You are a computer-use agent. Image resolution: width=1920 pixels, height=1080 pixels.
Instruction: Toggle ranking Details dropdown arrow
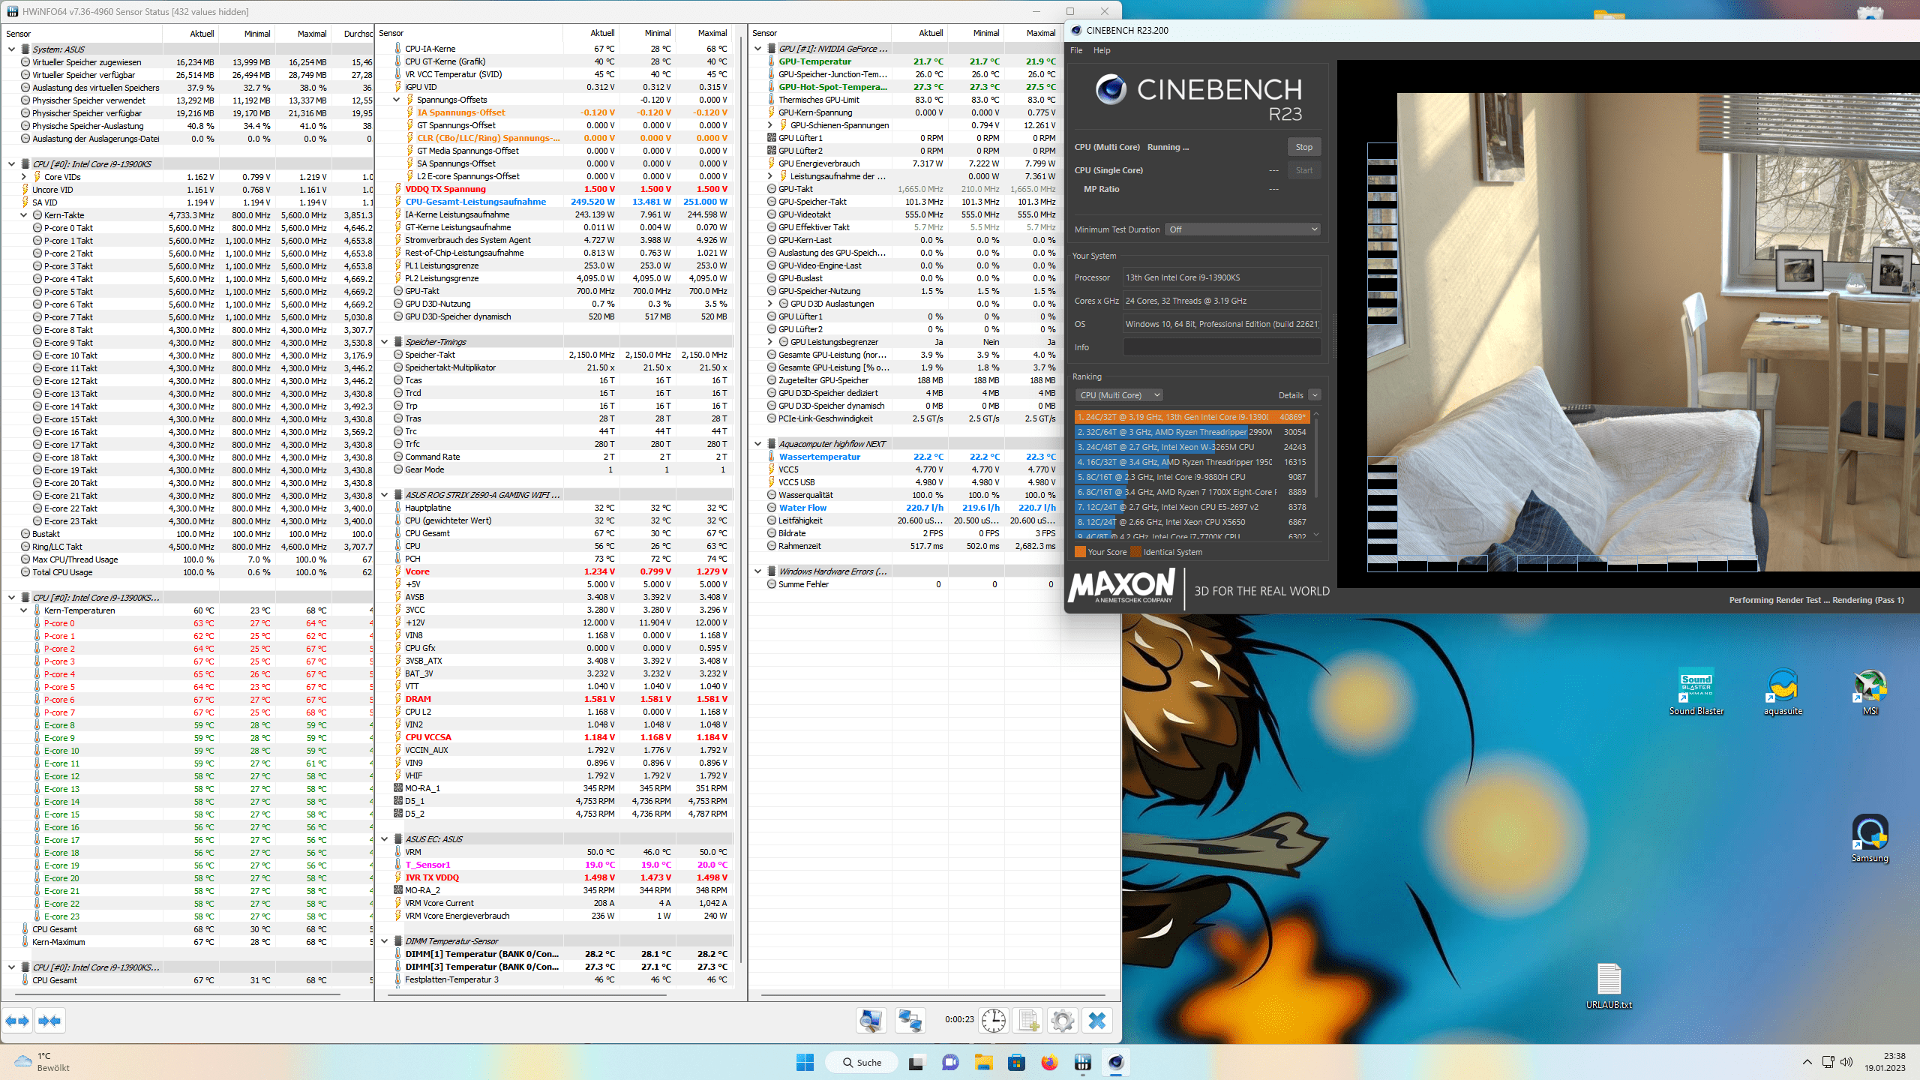[1314, 395]
